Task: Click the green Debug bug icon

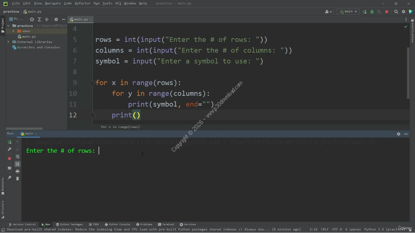Action: [372, 12]
